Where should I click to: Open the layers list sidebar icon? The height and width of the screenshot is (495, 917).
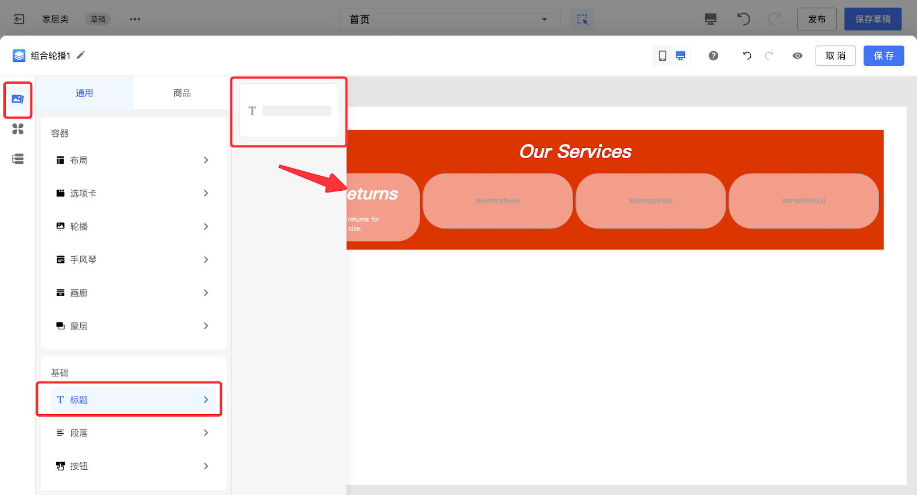(x=18, y=159)
